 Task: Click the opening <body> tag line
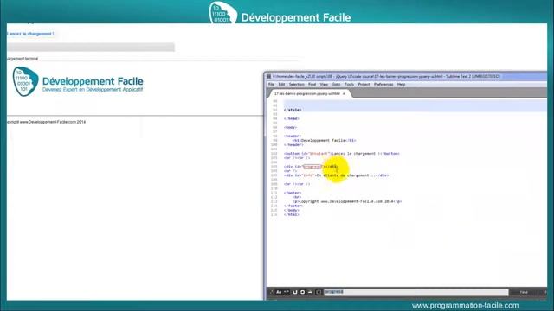[290, 127]
